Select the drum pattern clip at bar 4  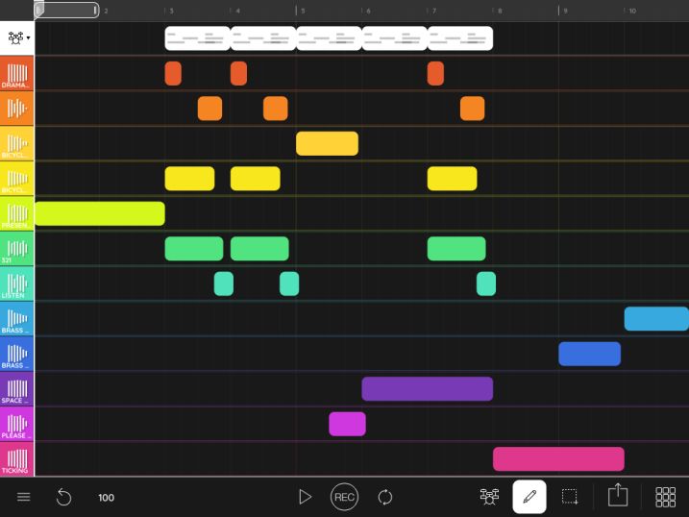(x=262, y=38)
